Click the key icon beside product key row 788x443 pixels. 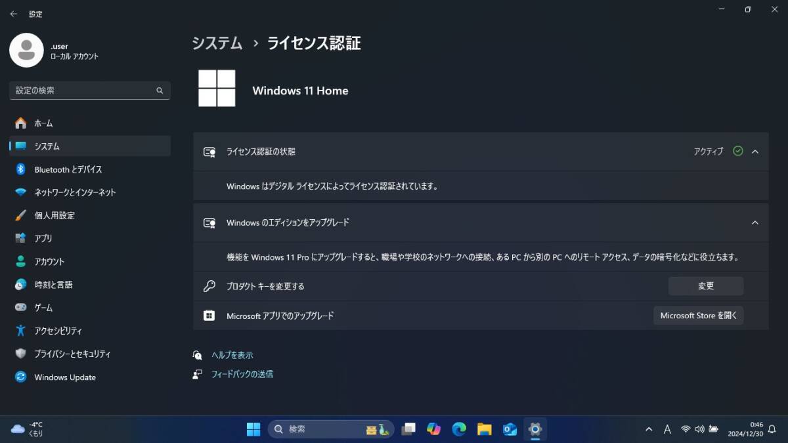209,286
